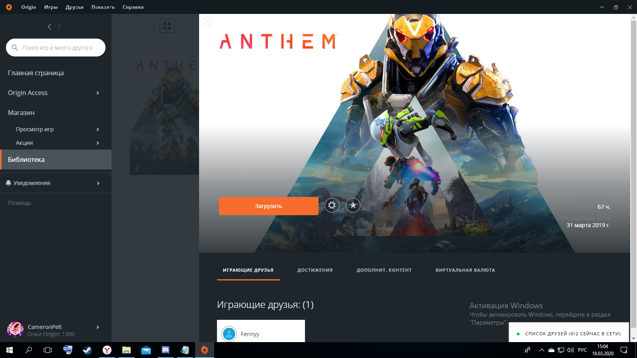Expand Уведомления submenu

click(x=98, y=183)
